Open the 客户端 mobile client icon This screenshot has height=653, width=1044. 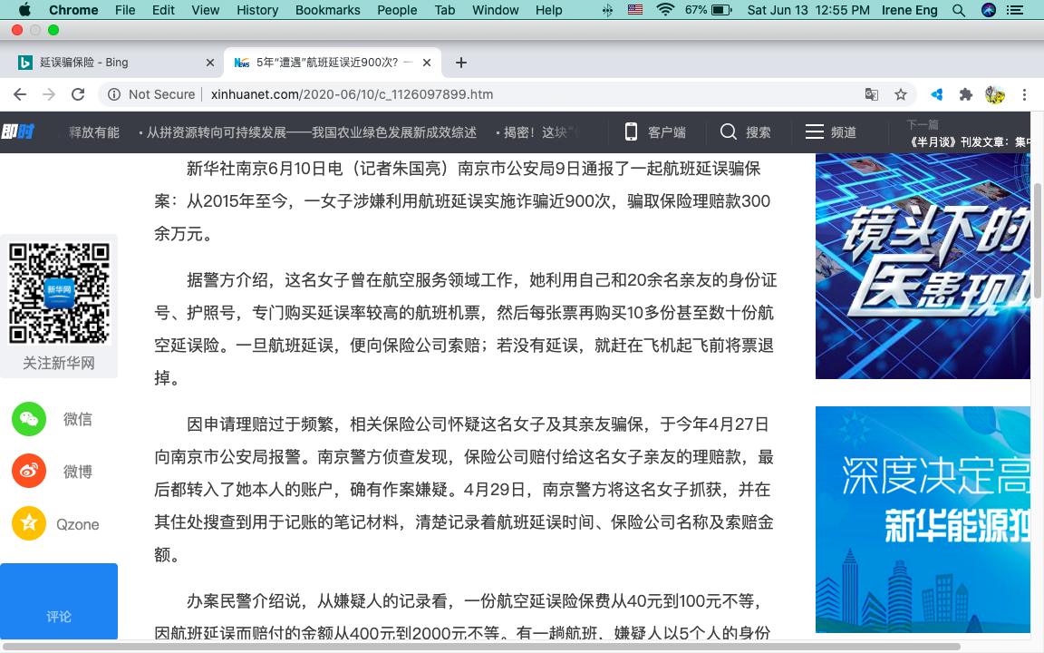pos(631,132)
